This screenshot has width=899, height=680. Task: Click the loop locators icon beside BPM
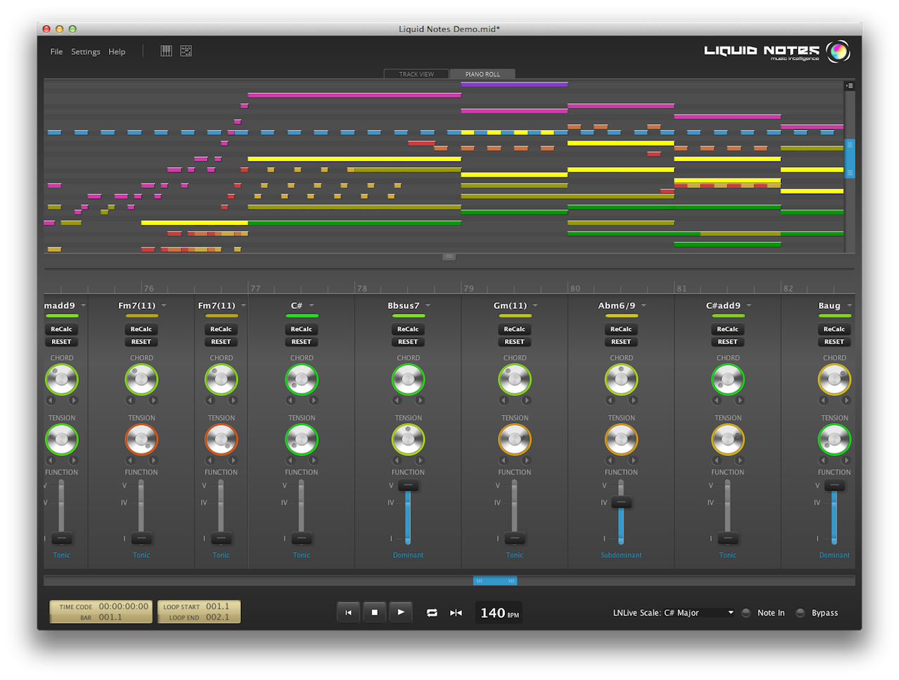point(456,613)
